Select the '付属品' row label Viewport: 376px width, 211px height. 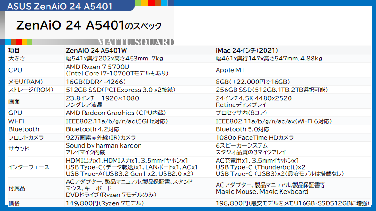(17, 188)
